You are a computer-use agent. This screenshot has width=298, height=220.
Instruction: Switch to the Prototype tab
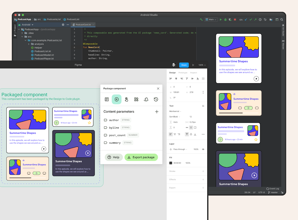coord(183,72)
